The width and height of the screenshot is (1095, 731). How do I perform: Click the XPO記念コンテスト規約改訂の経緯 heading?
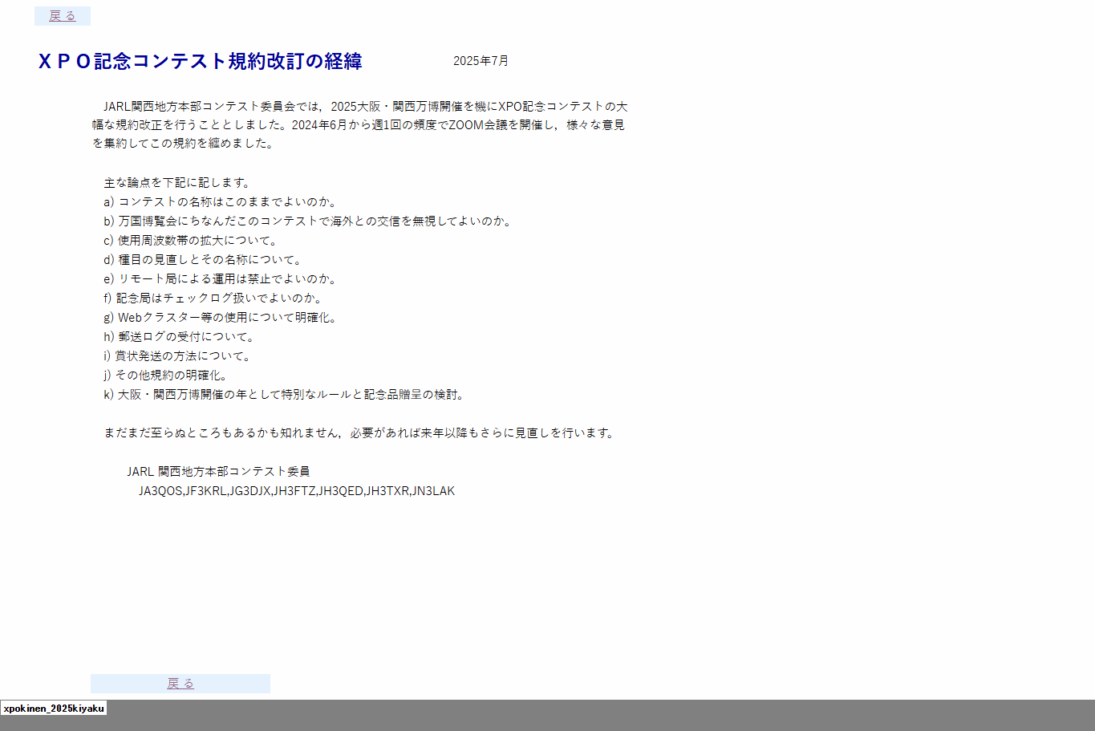201,61
